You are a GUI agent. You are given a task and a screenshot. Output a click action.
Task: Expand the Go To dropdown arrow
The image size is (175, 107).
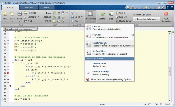(82, 17)
